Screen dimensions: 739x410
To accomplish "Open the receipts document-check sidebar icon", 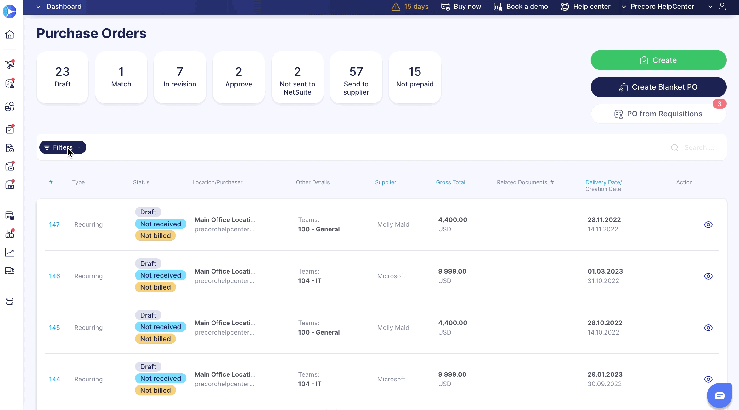I will click(x=10, y=148).
